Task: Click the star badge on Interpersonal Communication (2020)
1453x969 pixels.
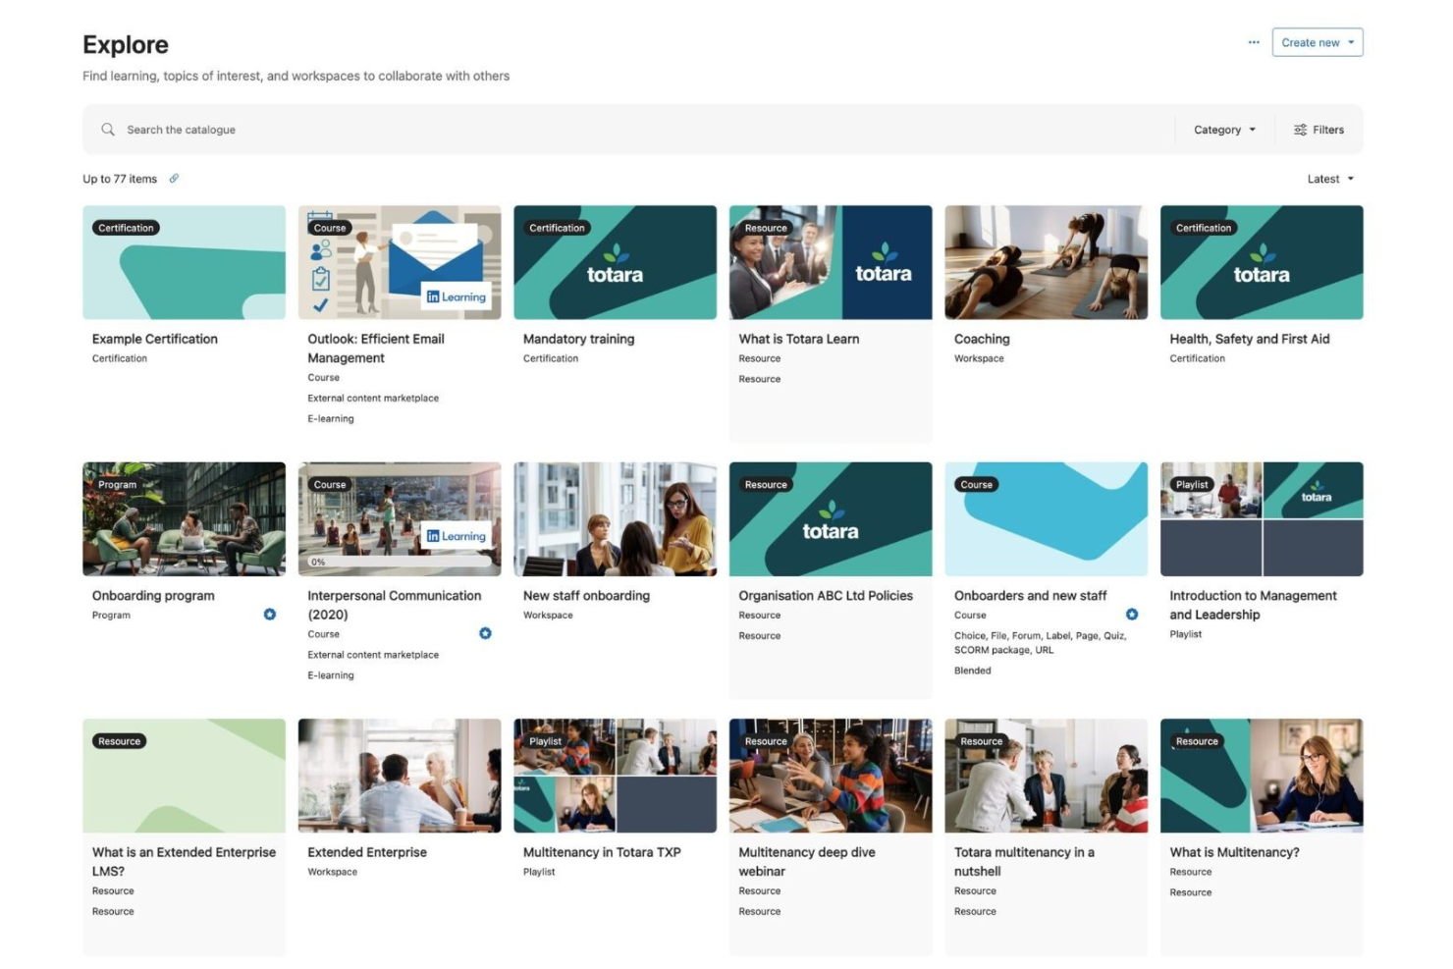Action: [x=486, y=633]
